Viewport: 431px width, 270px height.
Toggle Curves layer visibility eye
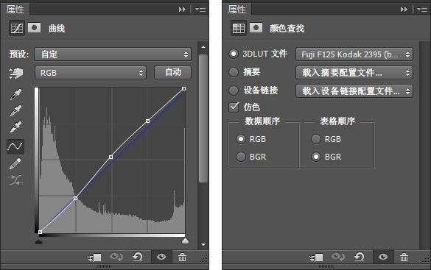click(x=161, y=257)
